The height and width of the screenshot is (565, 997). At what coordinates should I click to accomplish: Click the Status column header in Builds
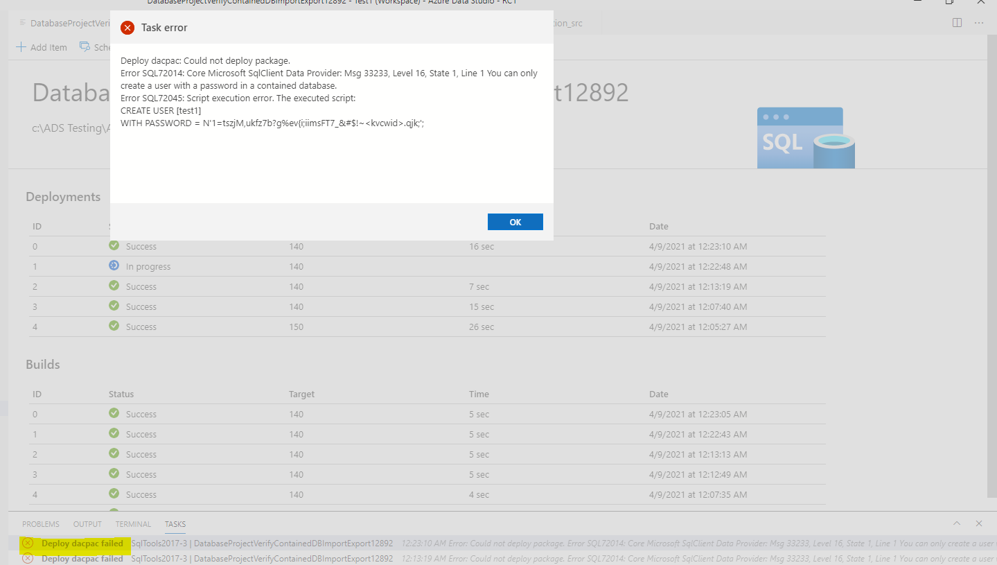click(121, 394)
